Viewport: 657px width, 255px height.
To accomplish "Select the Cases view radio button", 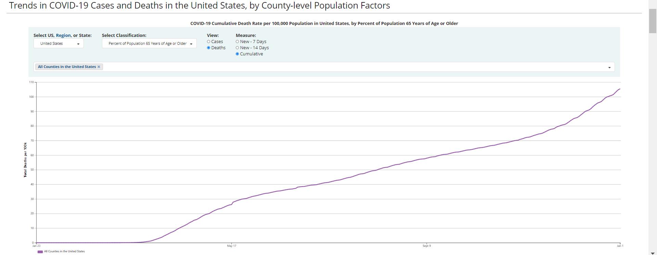I will click(208, 42).
